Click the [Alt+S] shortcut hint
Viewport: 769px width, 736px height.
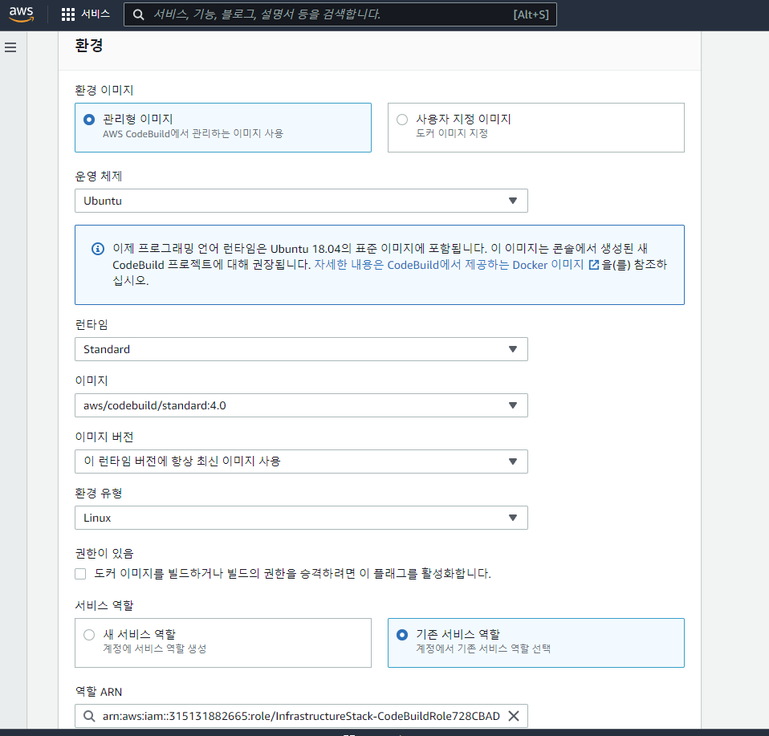point(531,14)
